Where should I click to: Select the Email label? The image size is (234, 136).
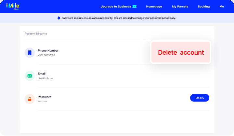[x=42, y=74]
